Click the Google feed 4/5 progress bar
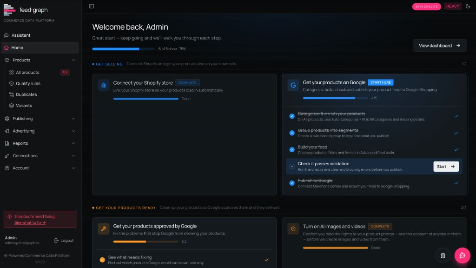Image resolution: width=476 pixels, height=268 pixels. tap(336, 98)
